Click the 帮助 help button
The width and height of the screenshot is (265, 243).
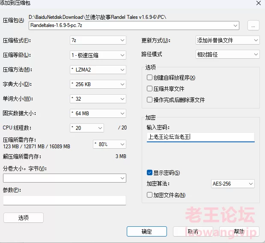coord(239,231)
